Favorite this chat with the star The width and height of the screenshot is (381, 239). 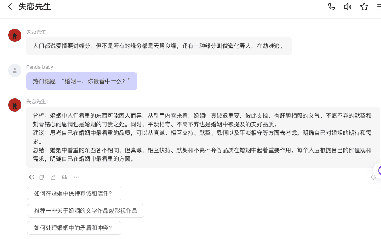364,7
